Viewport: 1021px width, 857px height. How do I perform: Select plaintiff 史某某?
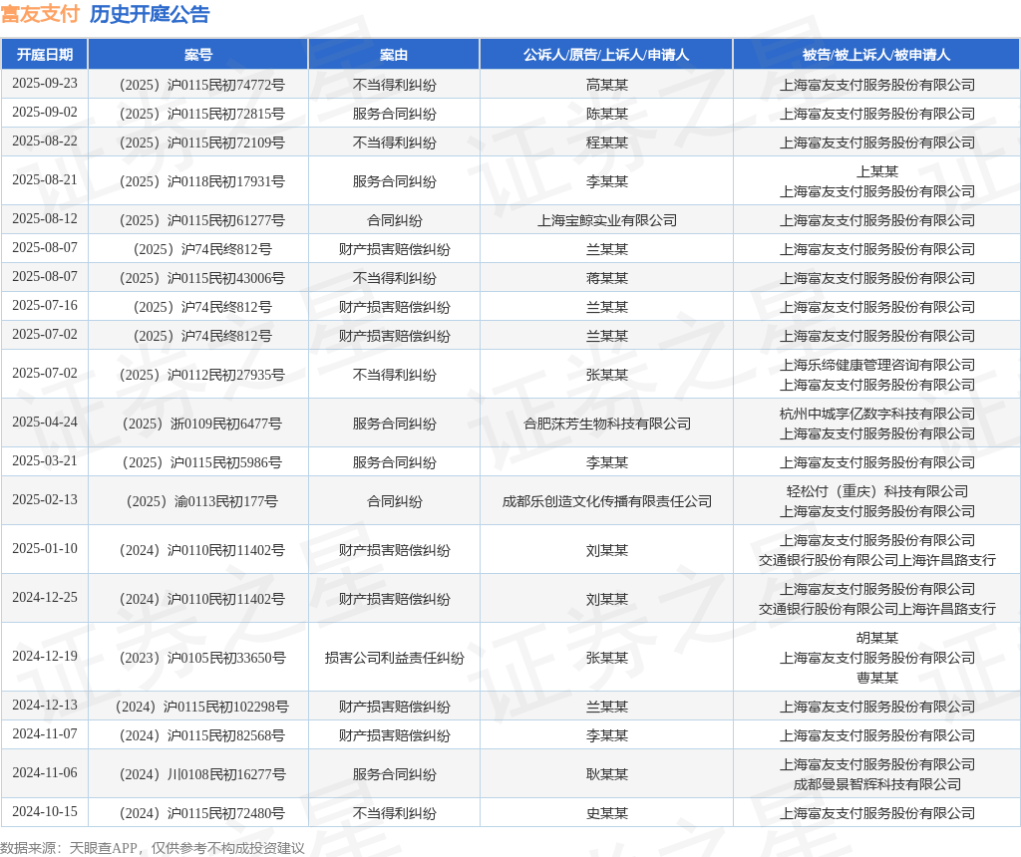[x=607, y=813]
